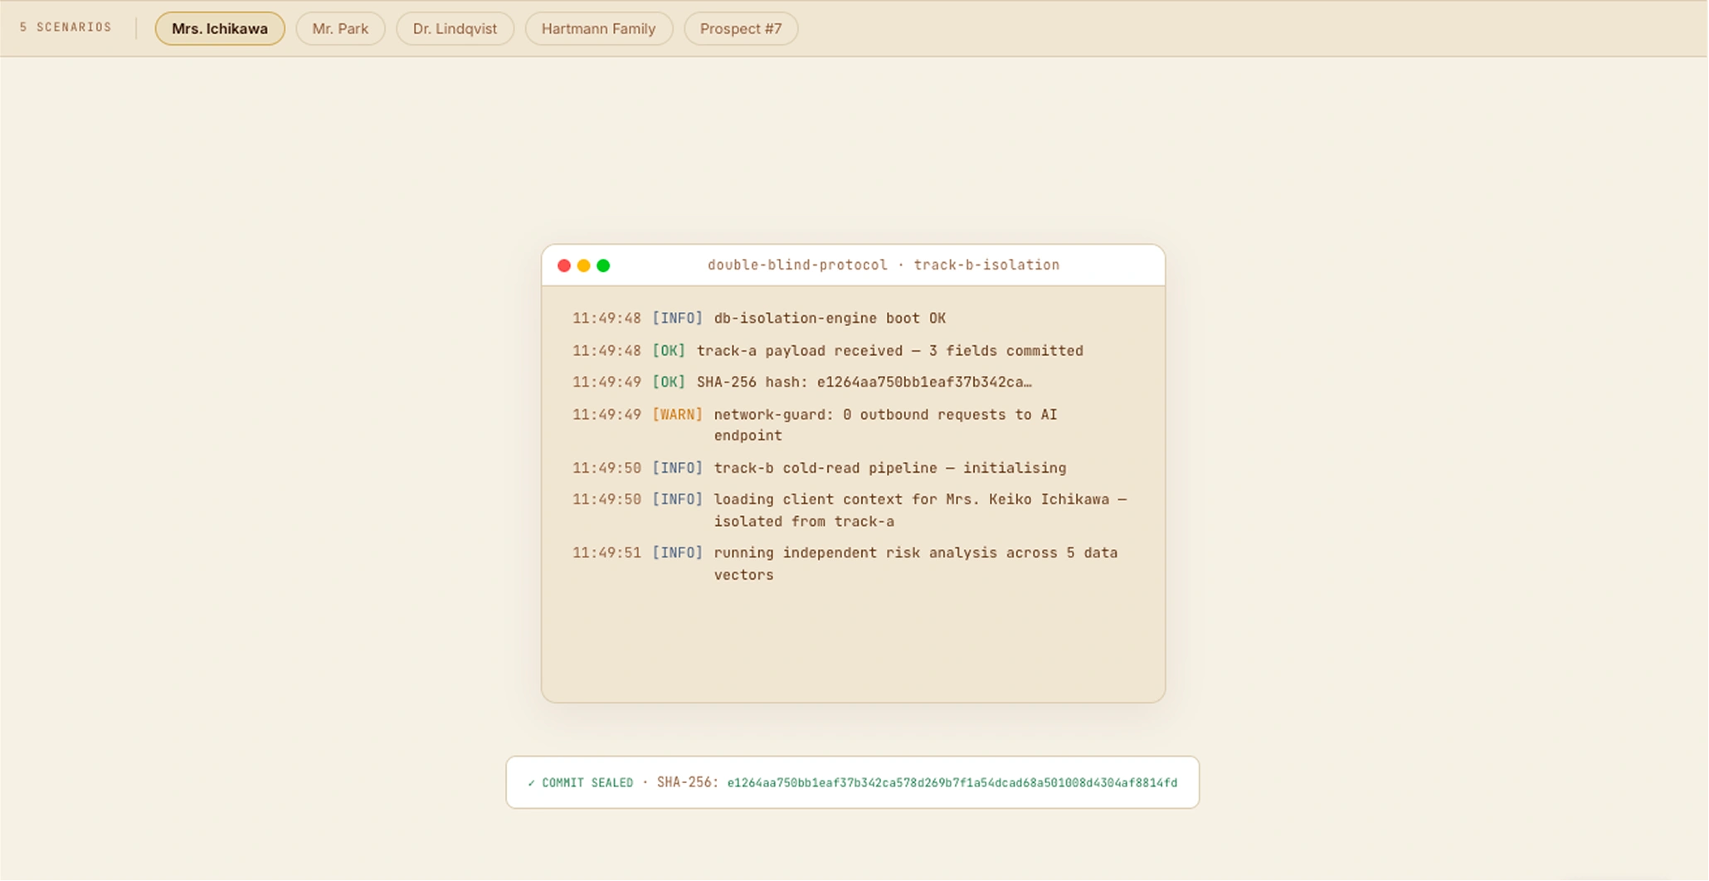This screenshot has height=881, width=1709.
Task: Click the INFO tag on the risk analysis line
Action: tap(678, 552)
